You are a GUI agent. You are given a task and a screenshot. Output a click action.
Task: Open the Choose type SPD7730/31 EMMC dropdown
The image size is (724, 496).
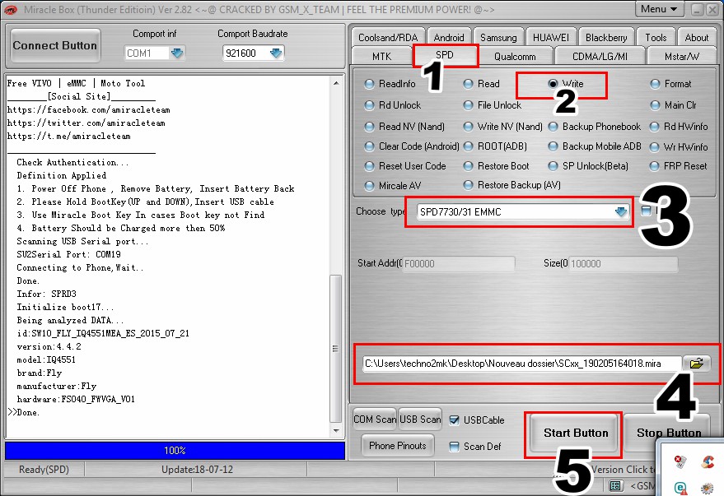[x=621, y=211]
